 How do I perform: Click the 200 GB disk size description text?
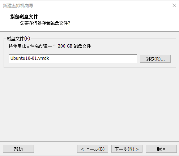coord(65,46)
